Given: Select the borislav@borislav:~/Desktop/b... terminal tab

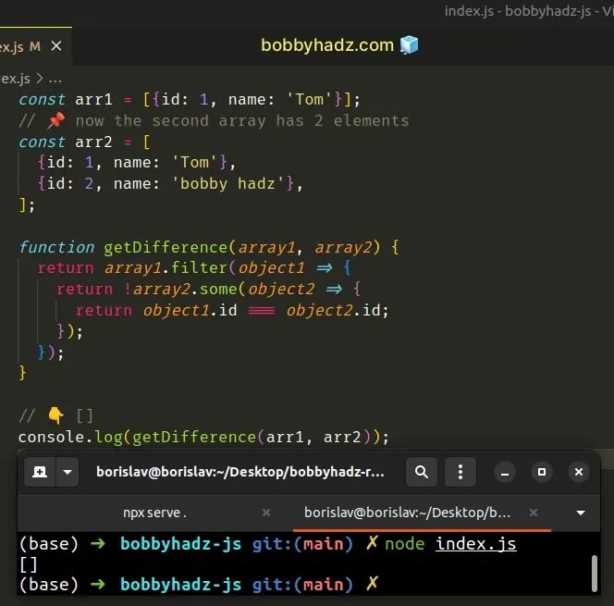Looking at the screenshot, I should click(407, 513).
